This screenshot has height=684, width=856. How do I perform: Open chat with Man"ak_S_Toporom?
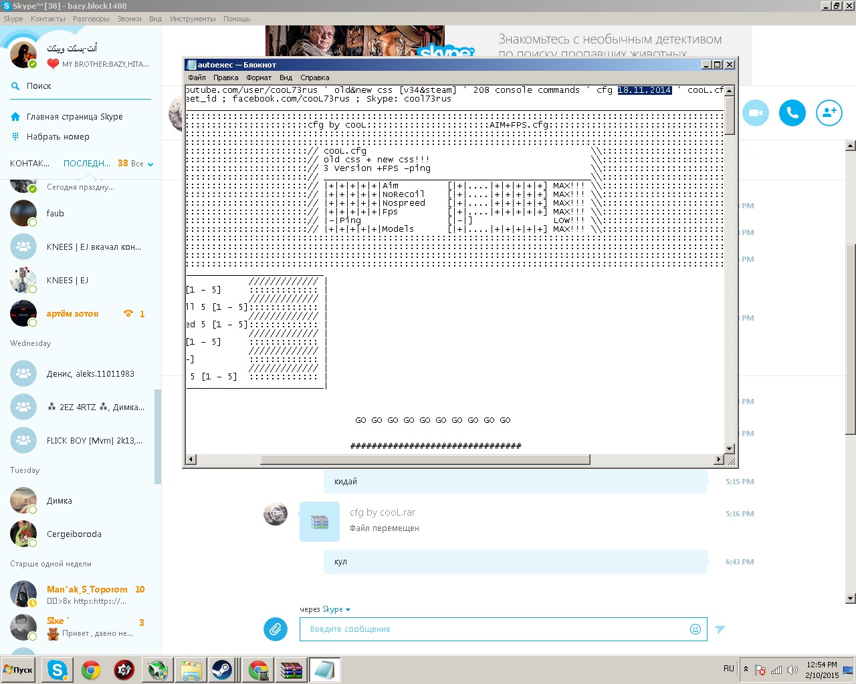pos(80,594)
